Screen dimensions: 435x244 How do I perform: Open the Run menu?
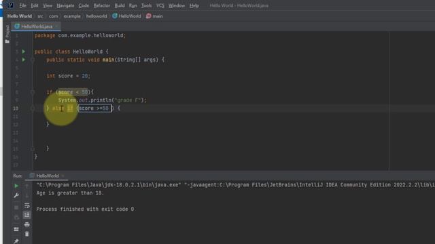pos(133,5)
